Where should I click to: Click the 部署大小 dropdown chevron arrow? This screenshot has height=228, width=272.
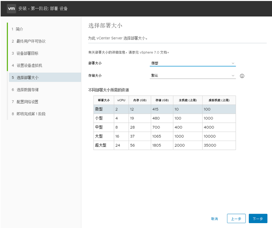[x=233, y=63]
